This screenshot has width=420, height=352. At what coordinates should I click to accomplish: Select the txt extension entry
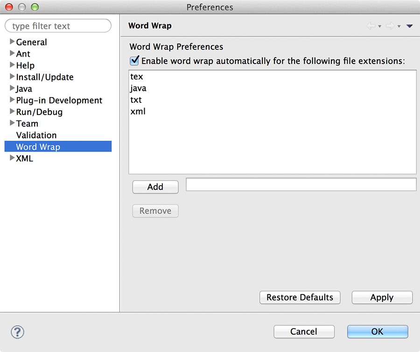coord(136,100)
